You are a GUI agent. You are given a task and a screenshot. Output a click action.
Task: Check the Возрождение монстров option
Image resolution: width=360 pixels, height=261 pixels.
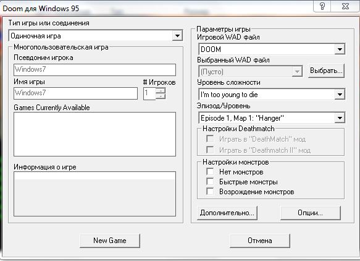(x=210, y=191)
